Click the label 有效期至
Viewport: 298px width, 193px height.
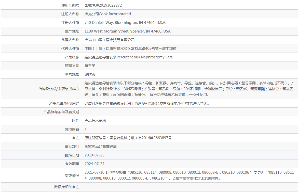[72, 164]
